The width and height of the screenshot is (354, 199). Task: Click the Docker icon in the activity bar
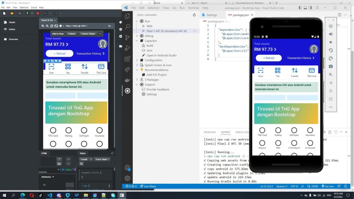coord(128,80)
